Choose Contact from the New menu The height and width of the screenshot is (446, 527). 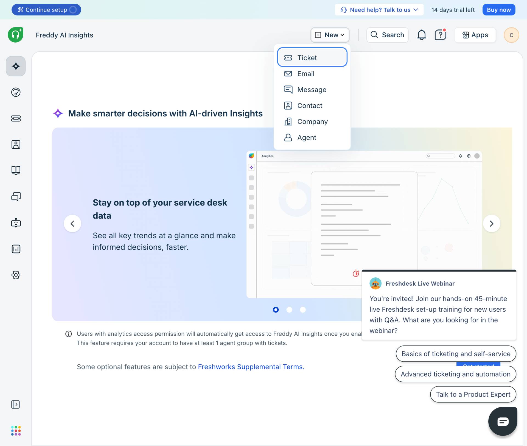point(312,105)
